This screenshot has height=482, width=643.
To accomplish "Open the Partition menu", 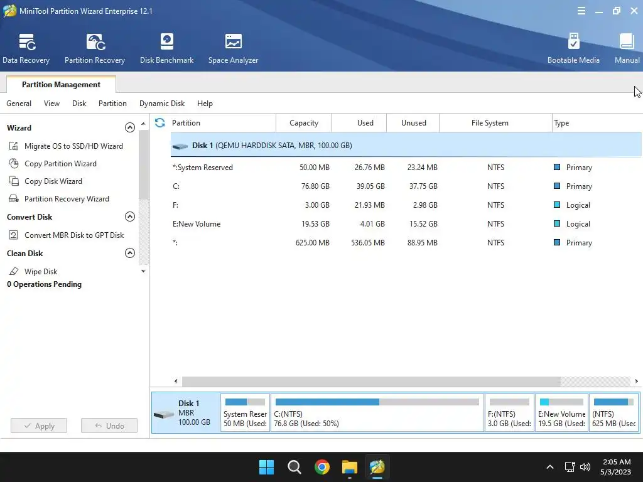I will click(112, 104).
